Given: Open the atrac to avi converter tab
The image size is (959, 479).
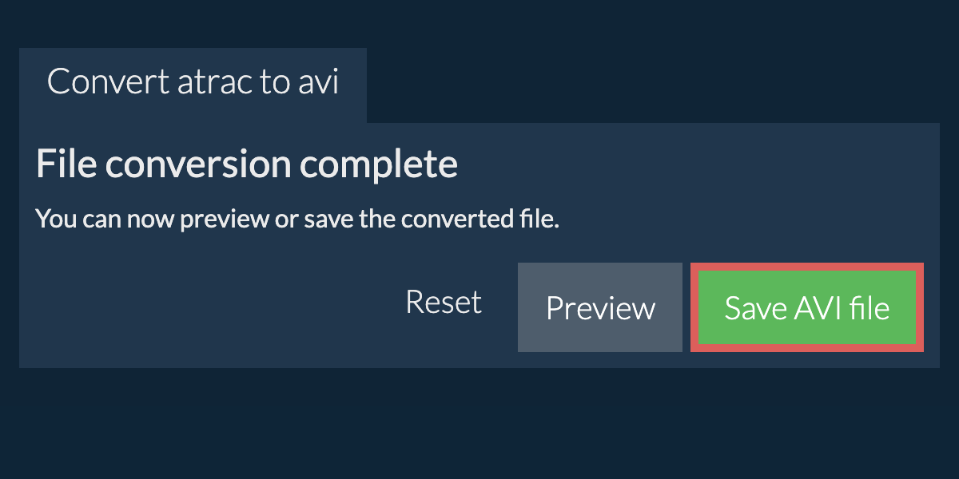Looking at the screenshot, I should pyautogui.click(x=193, y=83).
